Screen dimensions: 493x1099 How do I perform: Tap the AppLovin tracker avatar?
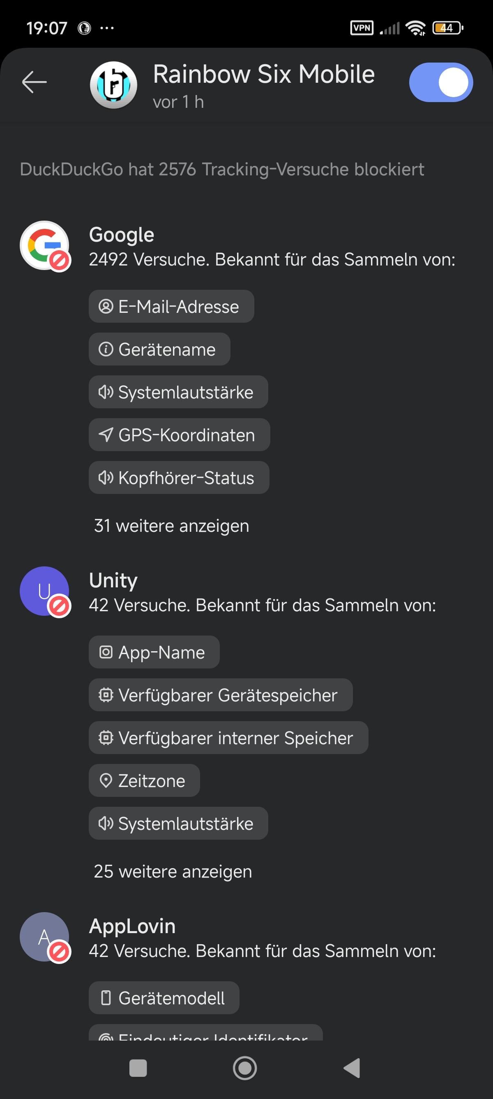pos(45,937)
